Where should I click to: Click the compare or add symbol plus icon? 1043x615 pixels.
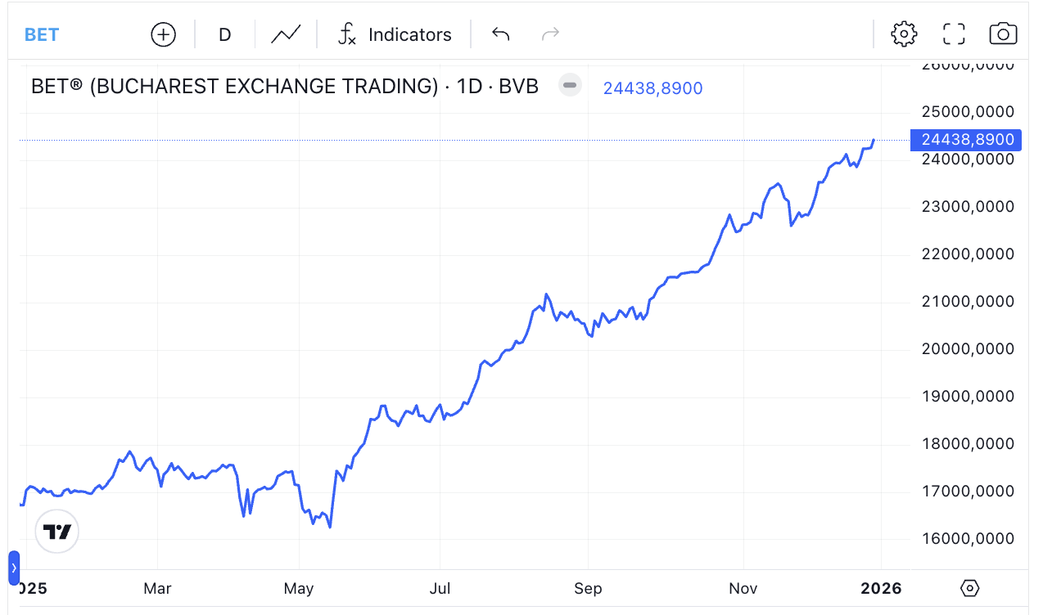(x=164, y=34)
